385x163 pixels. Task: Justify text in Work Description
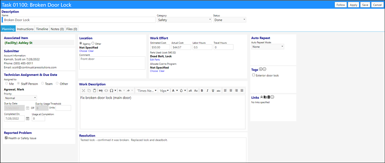coord(242,91)
